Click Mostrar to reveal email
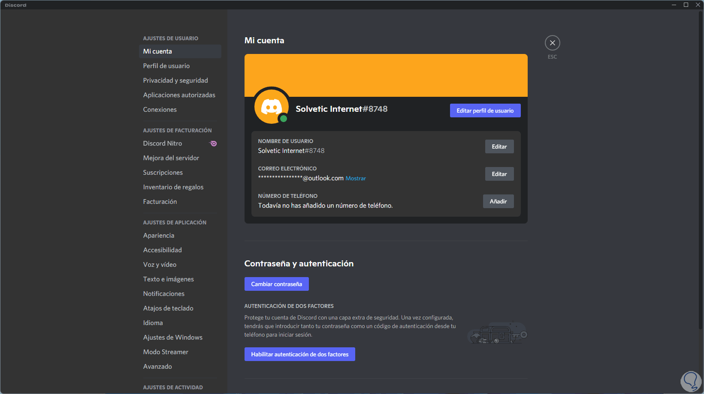Screen dimensions: 704x394 356,179
